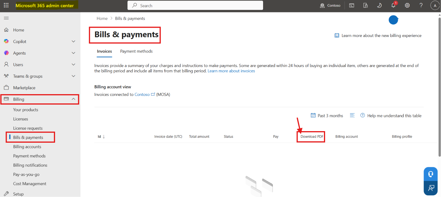441x197 pixels.
Task: Open account manager avatar A
Action: click(x=435, y=5)
